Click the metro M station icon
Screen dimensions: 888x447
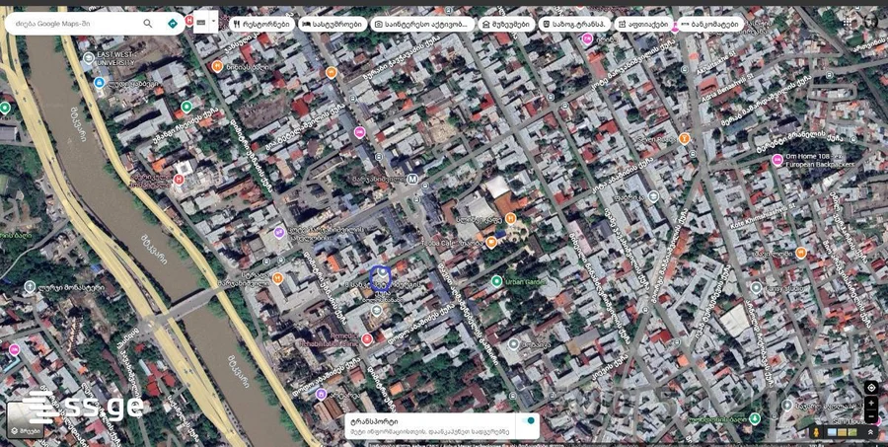412,179
